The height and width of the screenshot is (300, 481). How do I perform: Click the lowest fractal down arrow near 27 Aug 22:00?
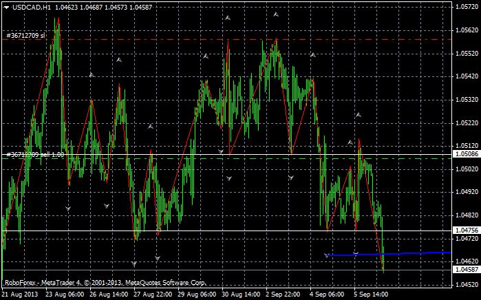(134, 264)
